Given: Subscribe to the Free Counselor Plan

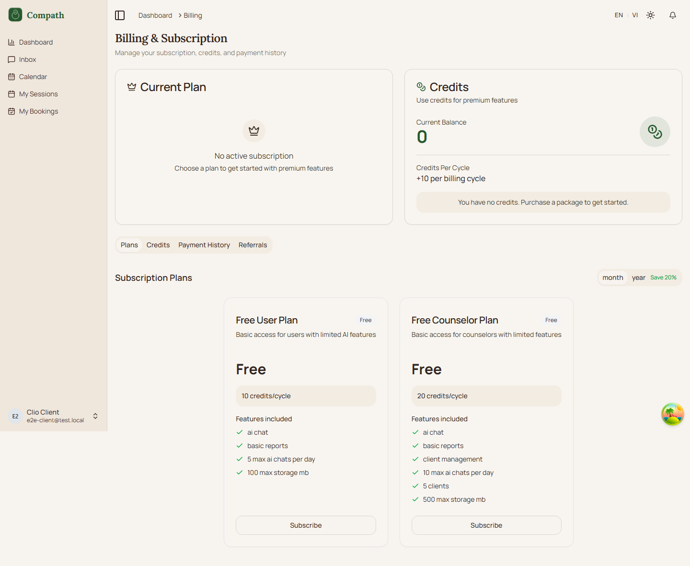Looking at the screenshot, I should (x=486, y=525).
